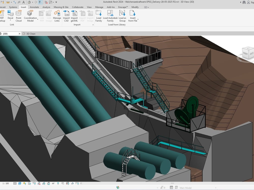Click the Unlocked 3D View house icon
Image resolution: width=254 pixels, height=190 pixels.
49,183
